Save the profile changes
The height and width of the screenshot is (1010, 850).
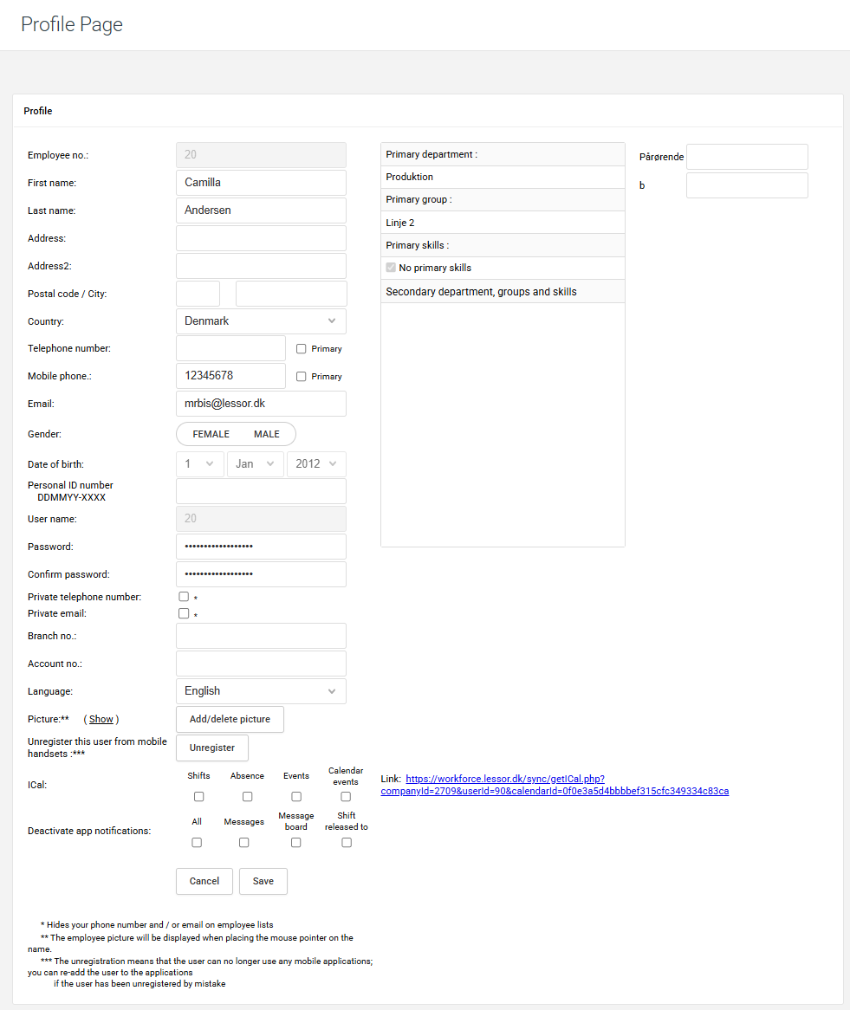[263, 881]
